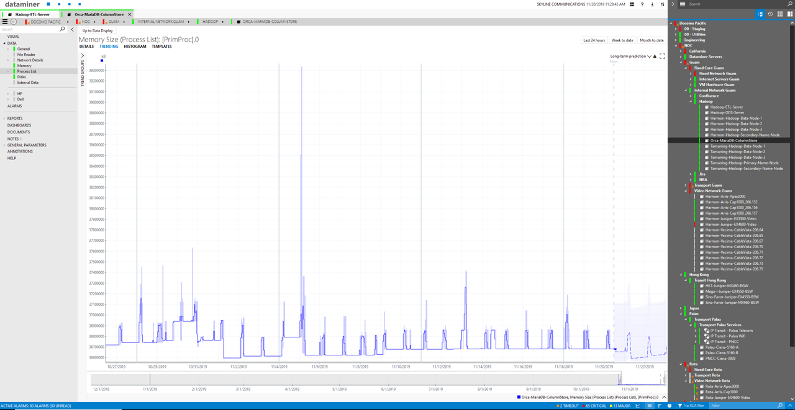Collapse the right Surveyor side panel

[673, 4]
